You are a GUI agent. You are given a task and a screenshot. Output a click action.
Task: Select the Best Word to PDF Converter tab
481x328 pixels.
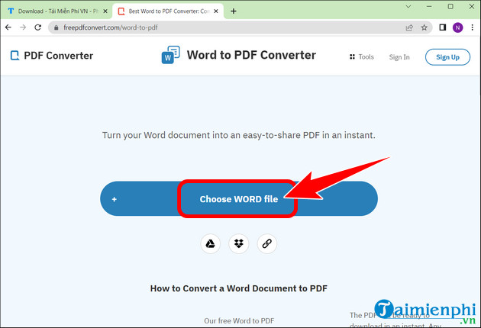point(168,11)
